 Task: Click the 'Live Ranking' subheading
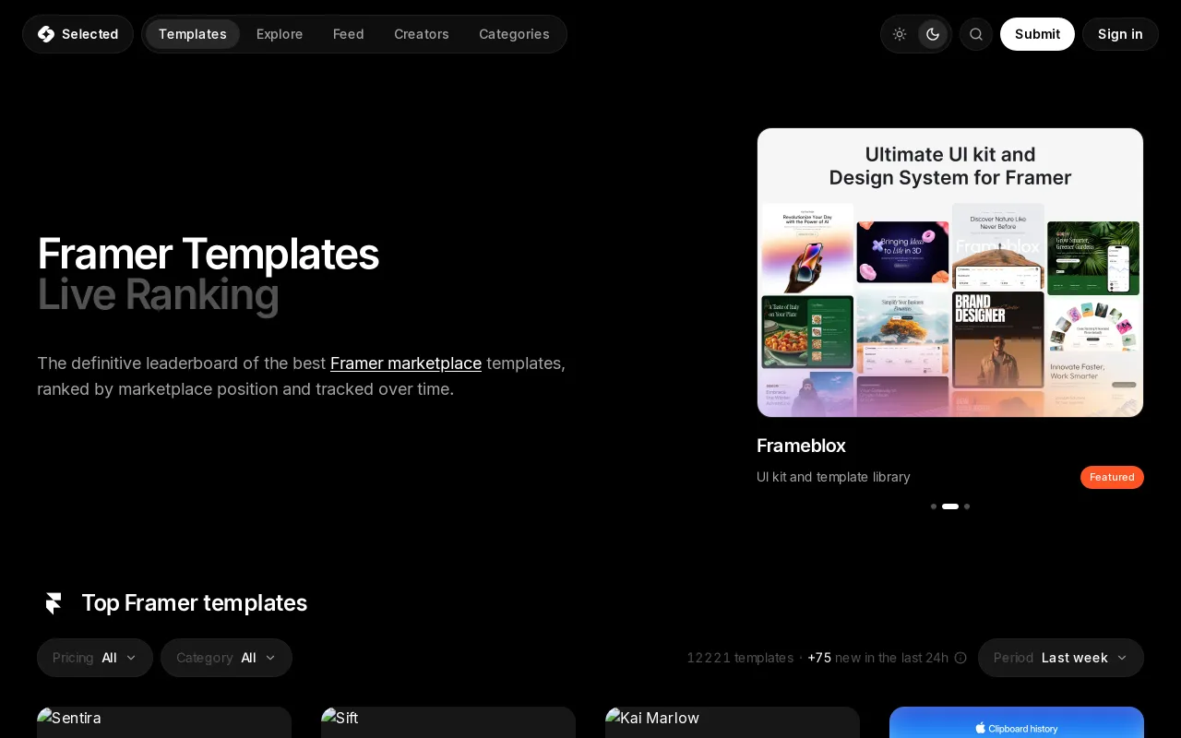pos(158,295)
